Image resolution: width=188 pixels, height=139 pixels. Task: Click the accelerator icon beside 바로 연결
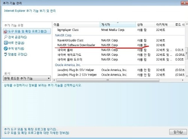[x=6, y=43]
